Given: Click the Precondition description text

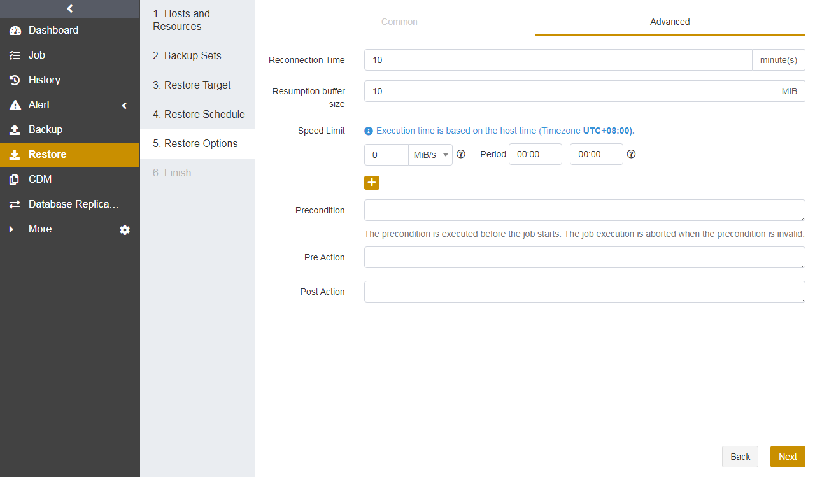Looking at the screenshot, I should tap(585, 234).
